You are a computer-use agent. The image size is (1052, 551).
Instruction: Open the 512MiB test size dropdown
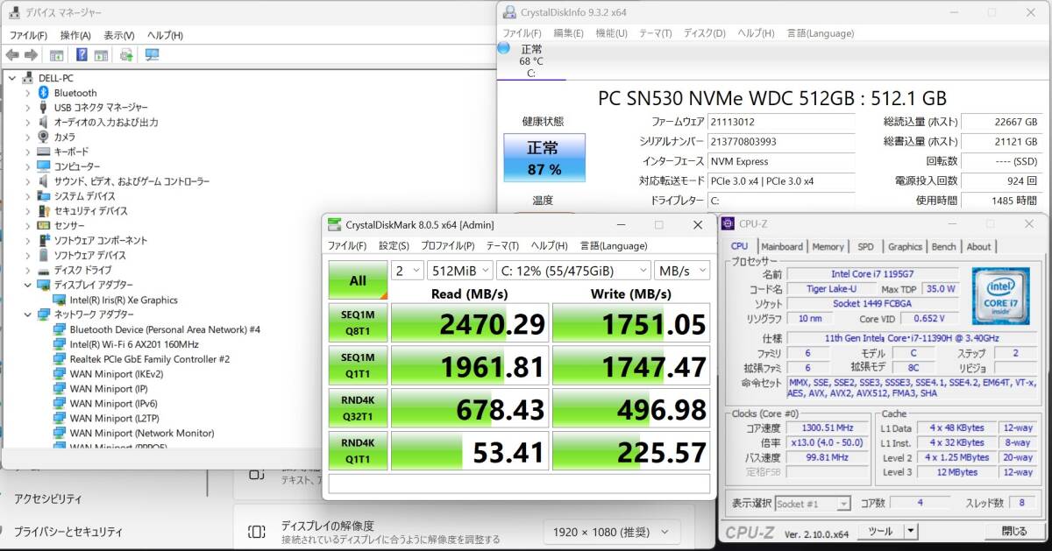click(x=459, y=271)
